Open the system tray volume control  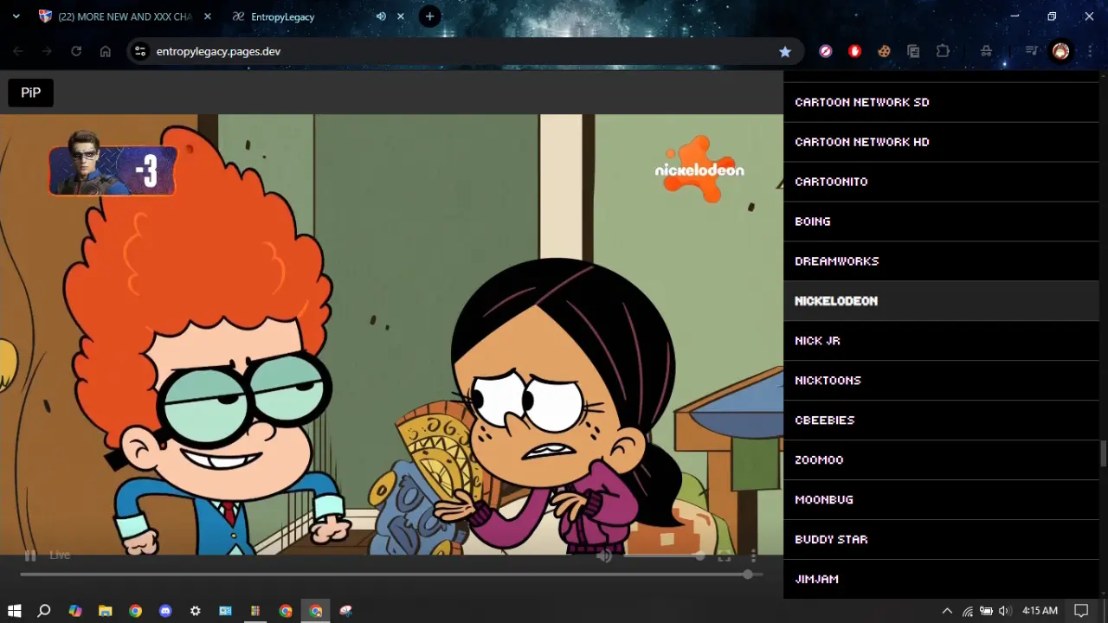[1004, 611]
